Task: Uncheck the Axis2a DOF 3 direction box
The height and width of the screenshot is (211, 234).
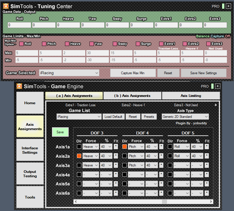Action: 79,156
